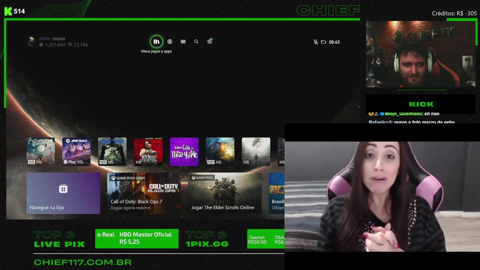Launch the Silent Hill 2 tile
The image size is (480, 270).
pos(256,151)
